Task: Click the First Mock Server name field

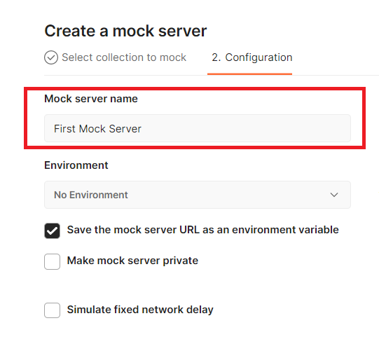Action: tap(198, 128)
